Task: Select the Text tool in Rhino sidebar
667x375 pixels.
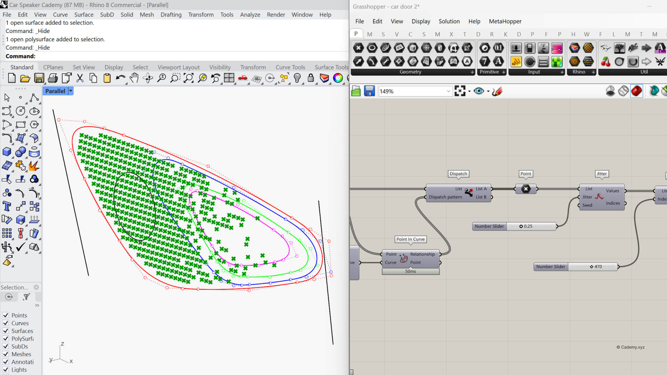Action: pos(7,206)
